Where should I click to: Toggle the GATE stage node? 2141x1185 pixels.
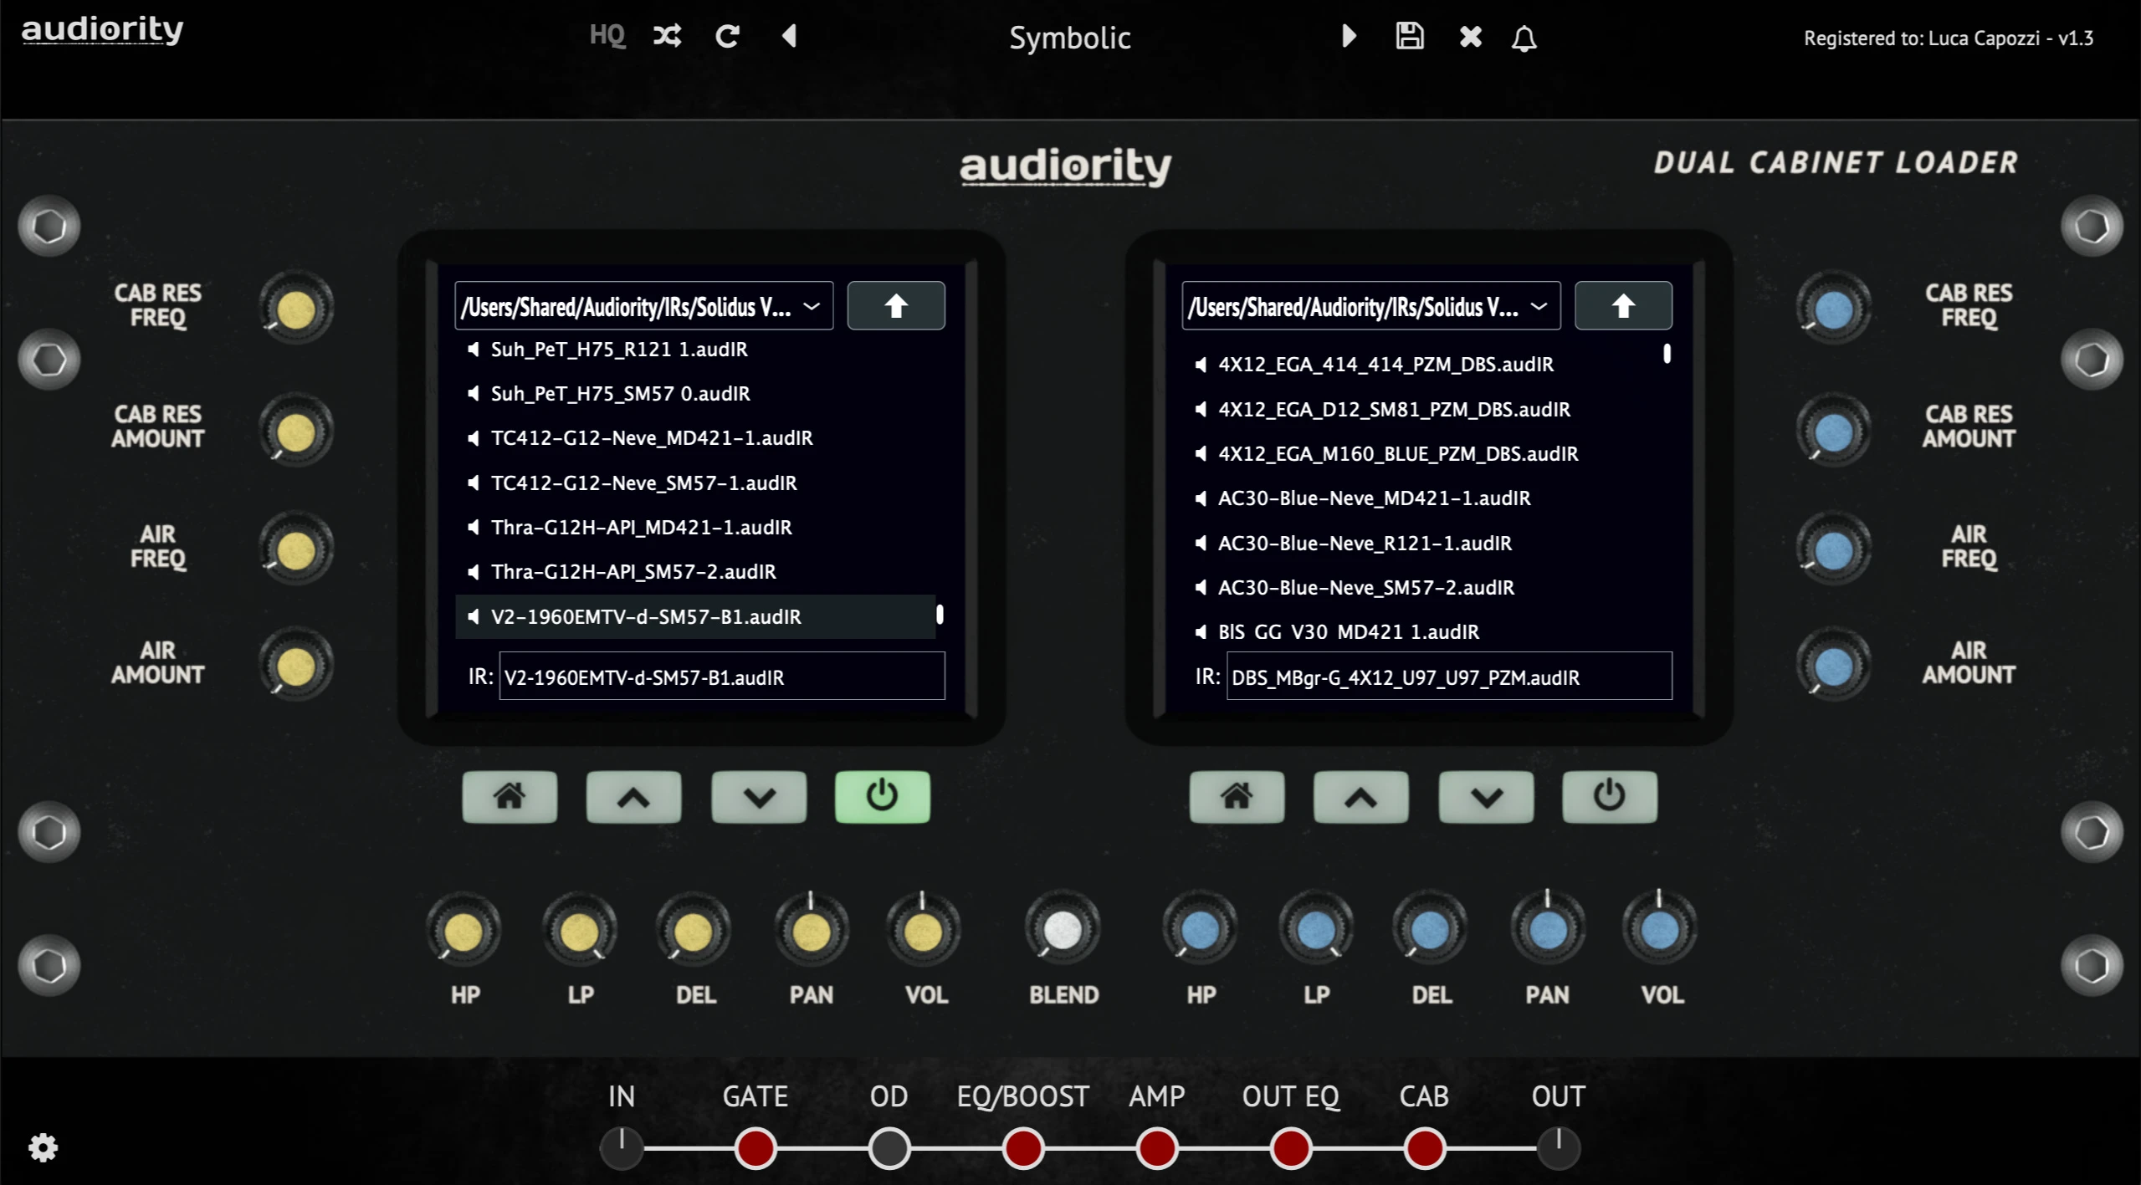click(x=755, y=1148)
